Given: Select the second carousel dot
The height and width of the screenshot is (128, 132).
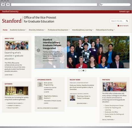Looking at the screenshot, I should point(81,71).
